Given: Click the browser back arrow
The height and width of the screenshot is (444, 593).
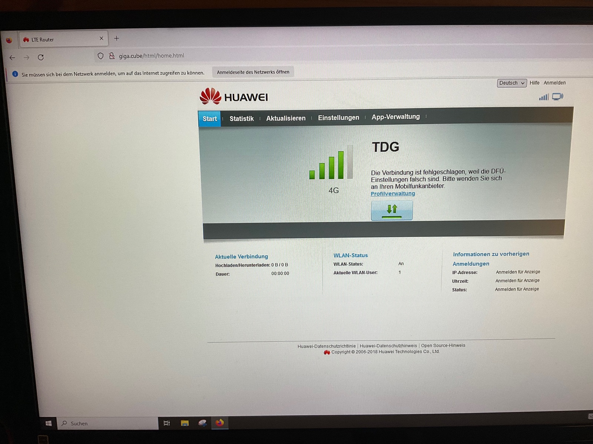Looking at the screenshot, I should tap(12, 58).
